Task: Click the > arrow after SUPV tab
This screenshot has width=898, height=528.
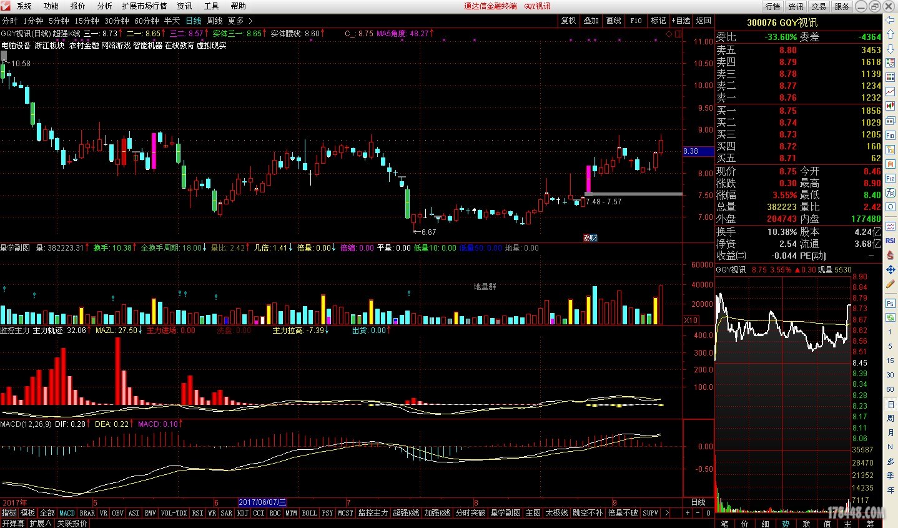Action: coord(667,513)
